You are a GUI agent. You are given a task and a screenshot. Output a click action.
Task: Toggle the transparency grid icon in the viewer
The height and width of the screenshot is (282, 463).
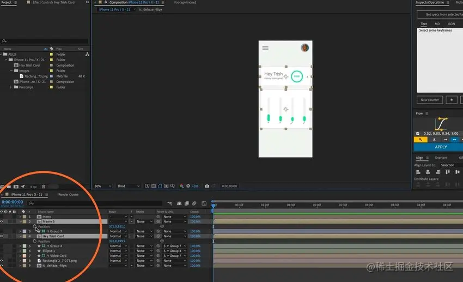coord(154,186)
